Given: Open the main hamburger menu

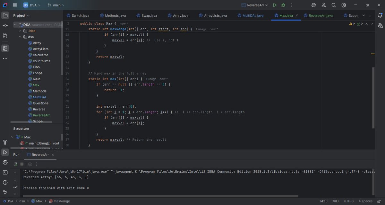Looking at the screenshot, I should pos(15,5).
